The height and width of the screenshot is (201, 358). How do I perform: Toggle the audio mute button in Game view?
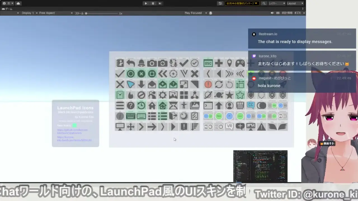(x=272, y=13)
